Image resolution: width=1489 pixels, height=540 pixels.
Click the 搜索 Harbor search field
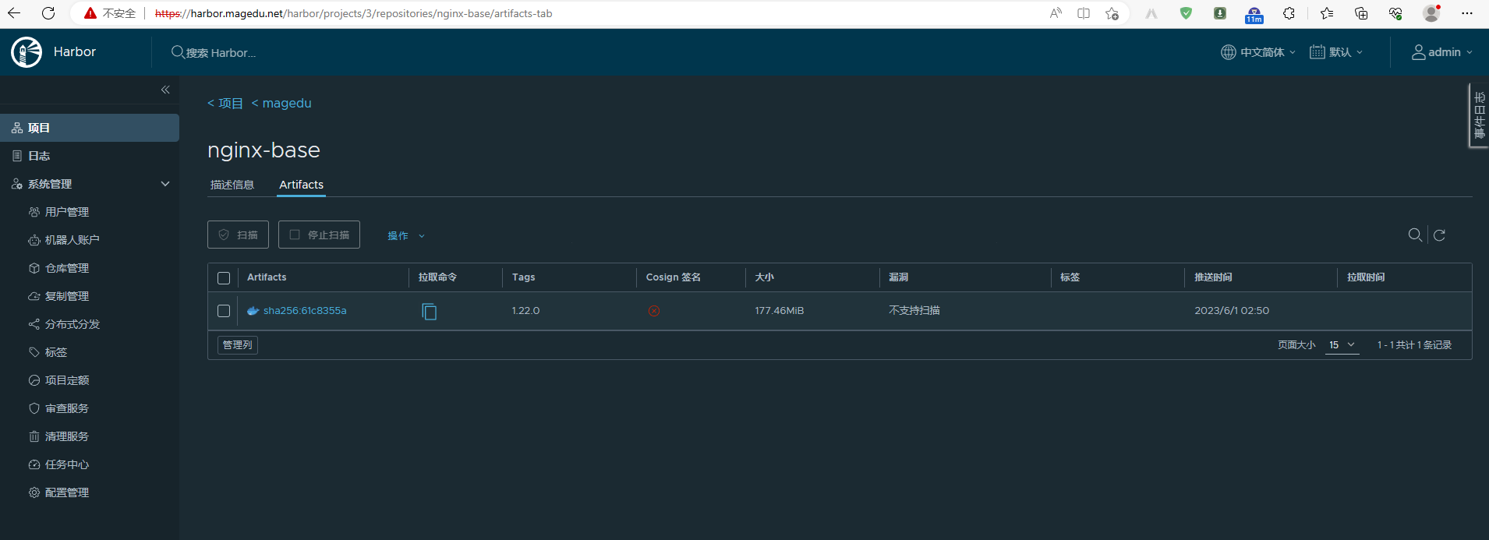click(x=221, y=53)
